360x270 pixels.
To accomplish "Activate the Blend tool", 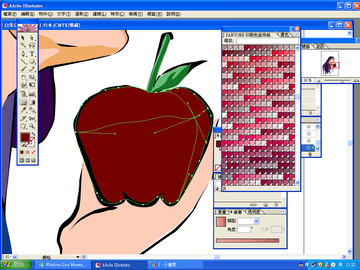I will (32, 110).
